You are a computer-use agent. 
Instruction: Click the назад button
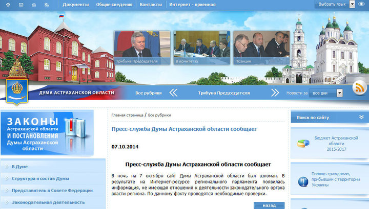[269, 205]
